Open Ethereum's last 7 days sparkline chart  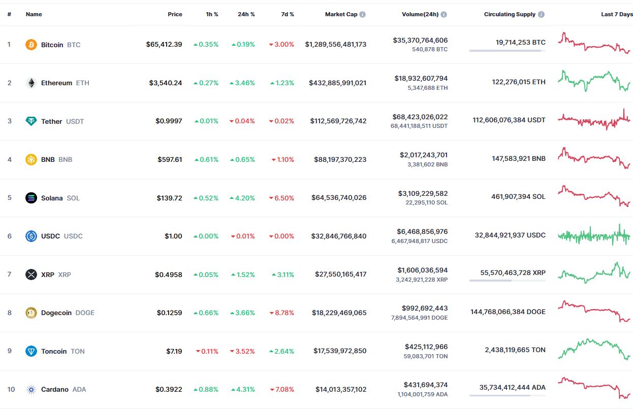594,81
